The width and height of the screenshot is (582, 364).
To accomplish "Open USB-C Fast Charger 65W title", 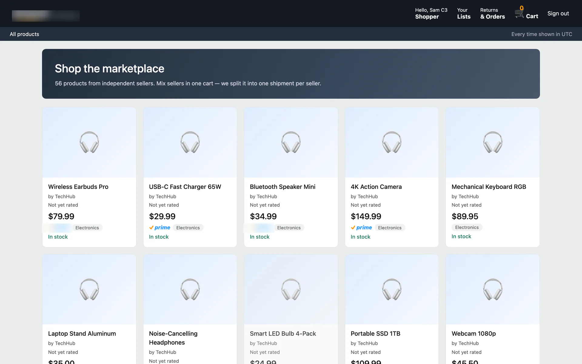I will point(185,187).
